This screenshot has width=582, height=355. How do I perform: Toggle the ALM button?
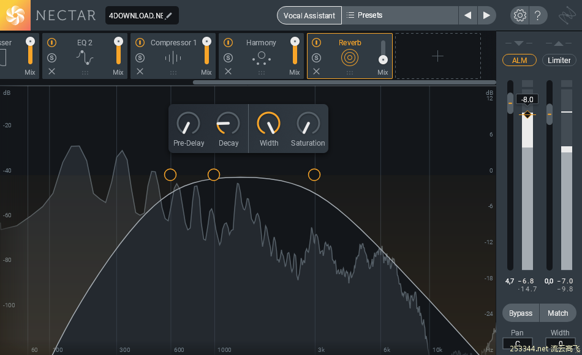click(x=520, y=60)
